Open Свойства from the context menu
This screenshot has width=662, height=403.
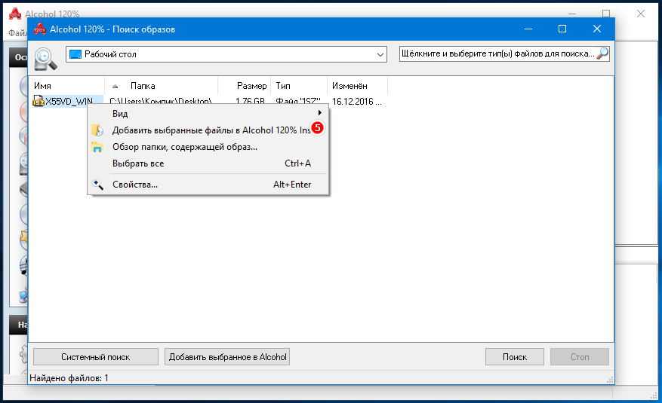coord(208,185)
